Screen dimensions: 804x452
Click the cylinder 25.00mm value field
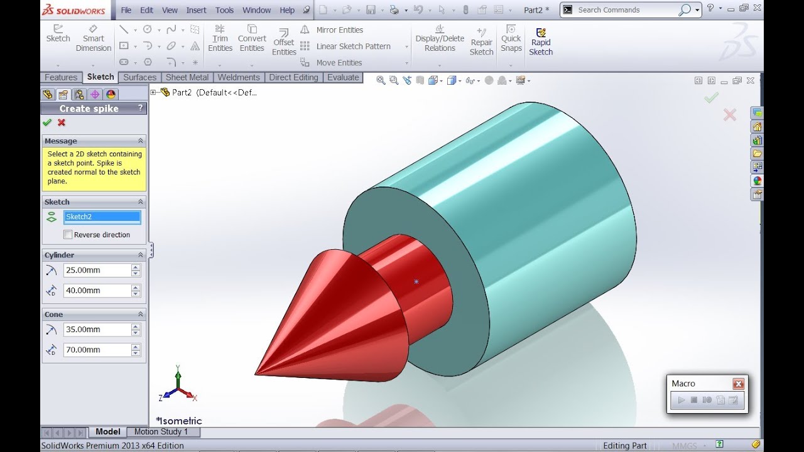pos(97,270)
